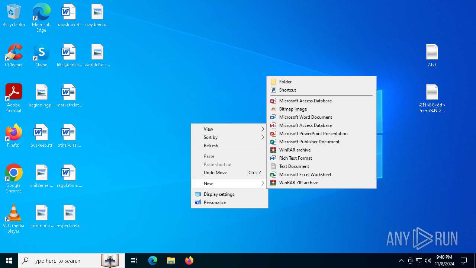Choose Personalize from context menu
Image resolution: width=476 pixels, height=268 pixels.
[x=229, y=202]
